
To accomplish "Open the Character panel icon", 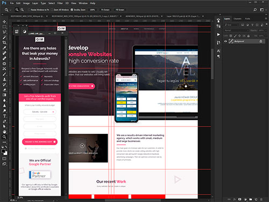I will pyautogui.click(x=218, y=51).
